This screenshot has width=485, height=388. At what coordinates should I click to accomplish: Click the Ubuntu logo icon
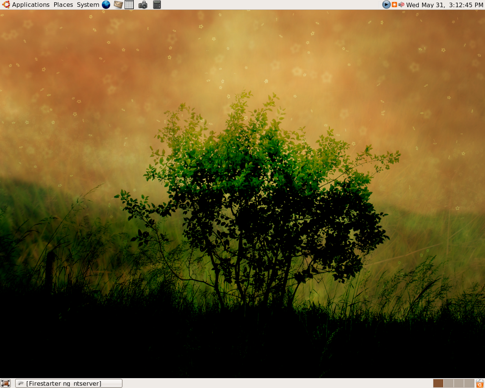tap(6, 5)
